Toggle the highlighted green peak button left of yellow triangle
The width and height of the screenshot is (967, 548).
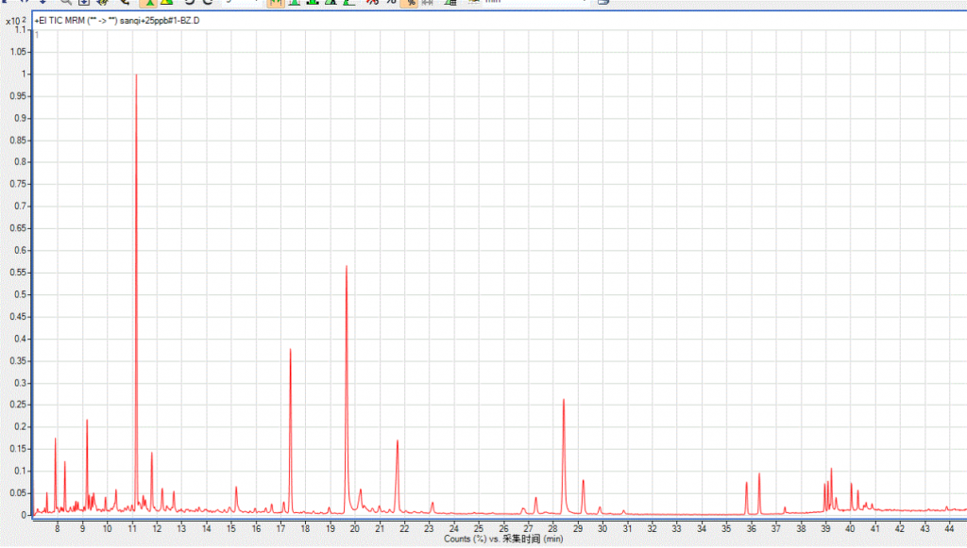tap(149, 3)
